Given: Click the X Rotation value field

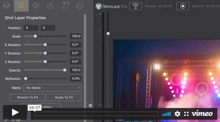Looking at the screenshot, I should [x=76, y=45].
